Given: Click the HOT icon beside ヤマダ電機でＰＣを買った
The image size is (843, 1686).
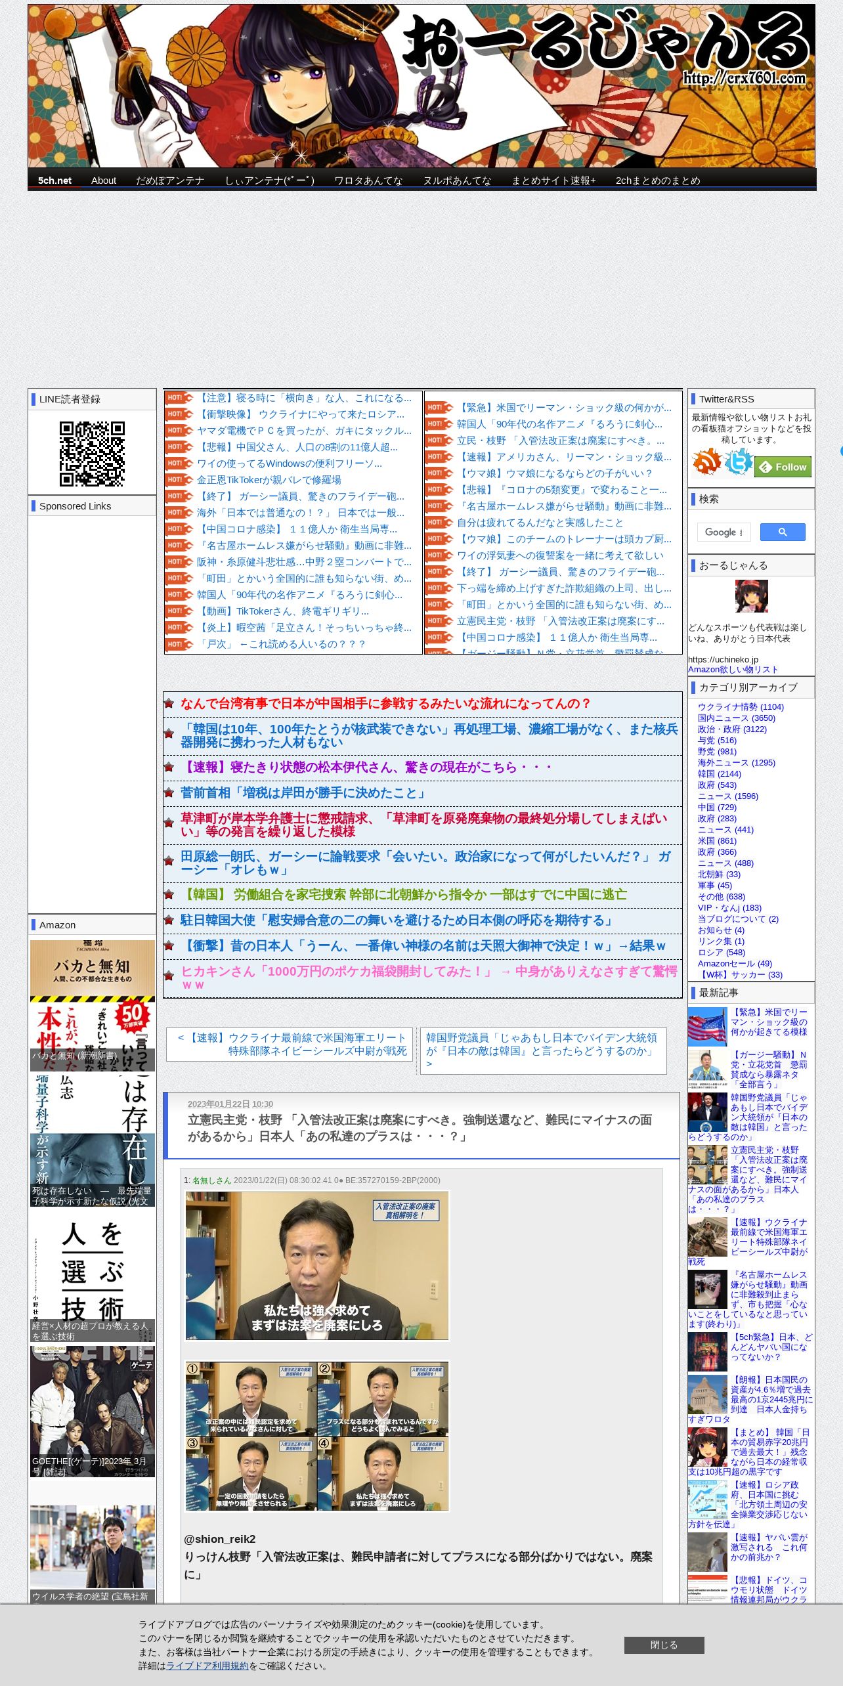Looking at the screenshot, I should coord(179,431).
